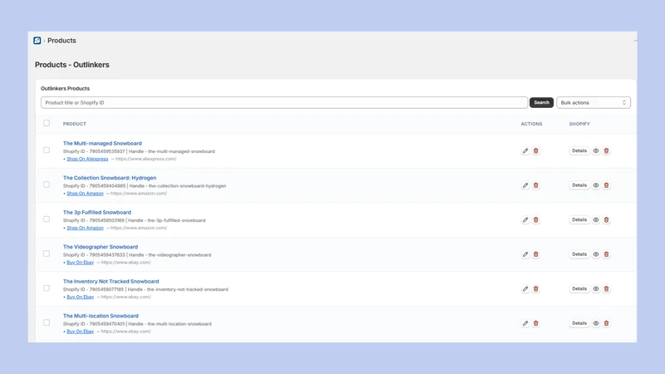Screen dimensions: 665x374
Task: Follow Buy On Ebay under Multi-location Snowboard
Action: [80, 332]
